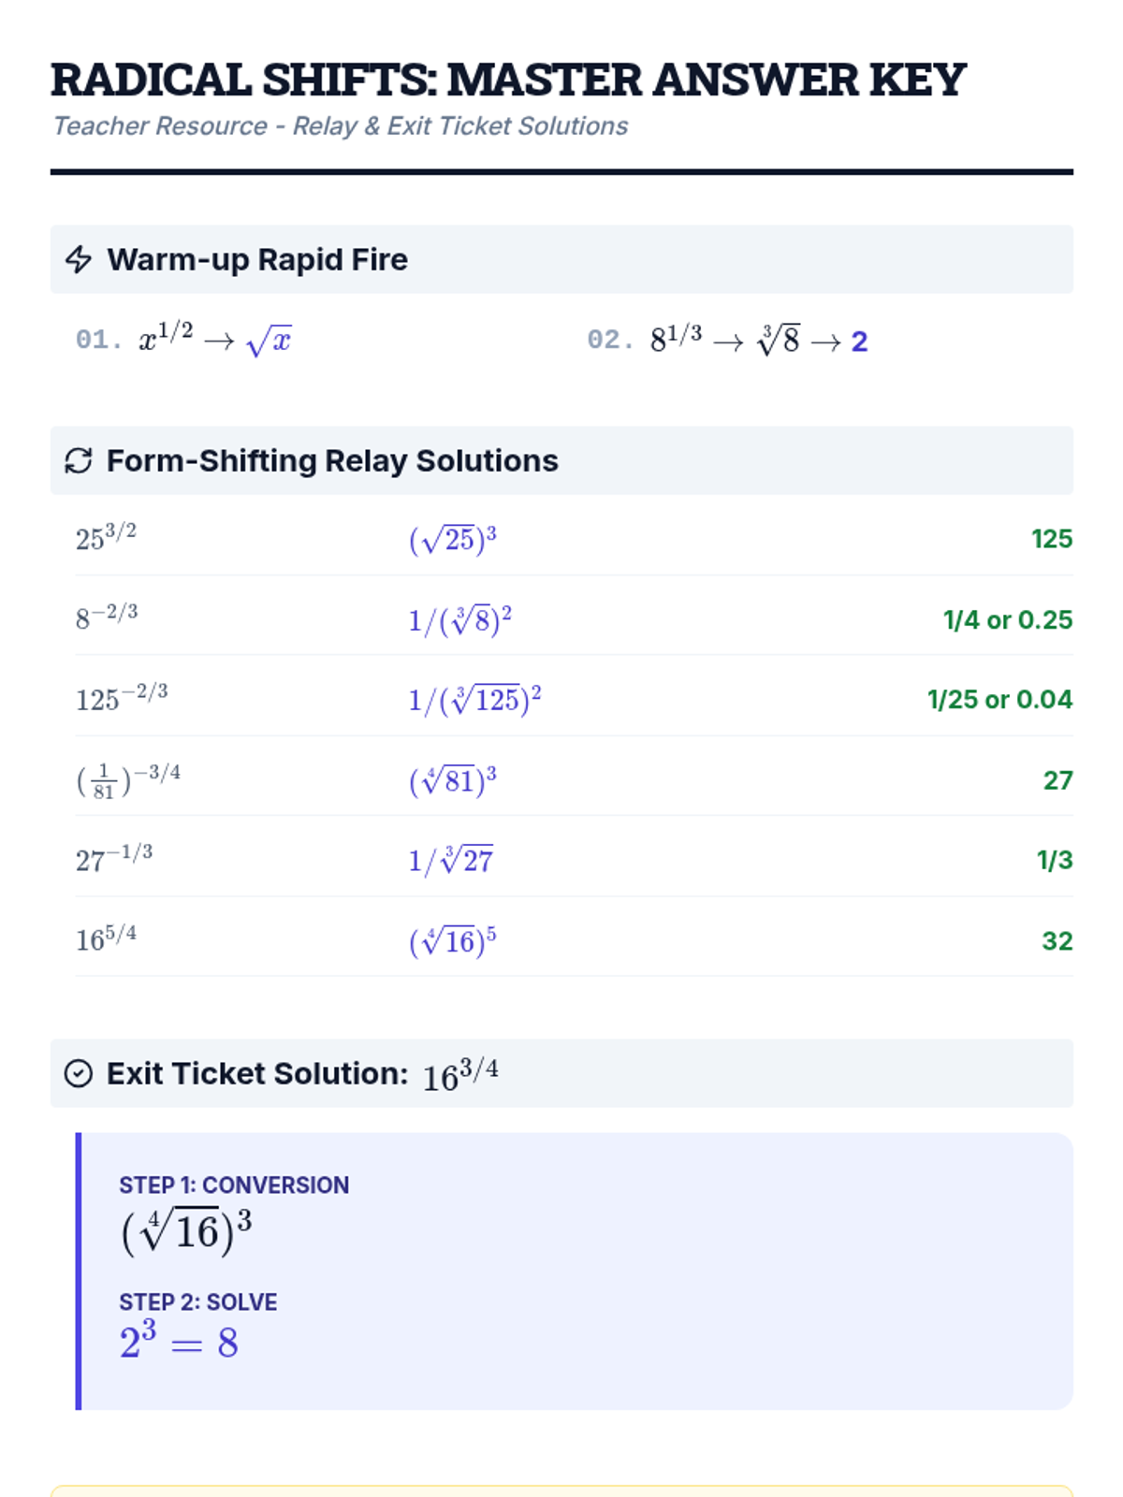Click the Teacher Resource subtitle text
The image size is (1123, 1497).
[x=340, y=125]
